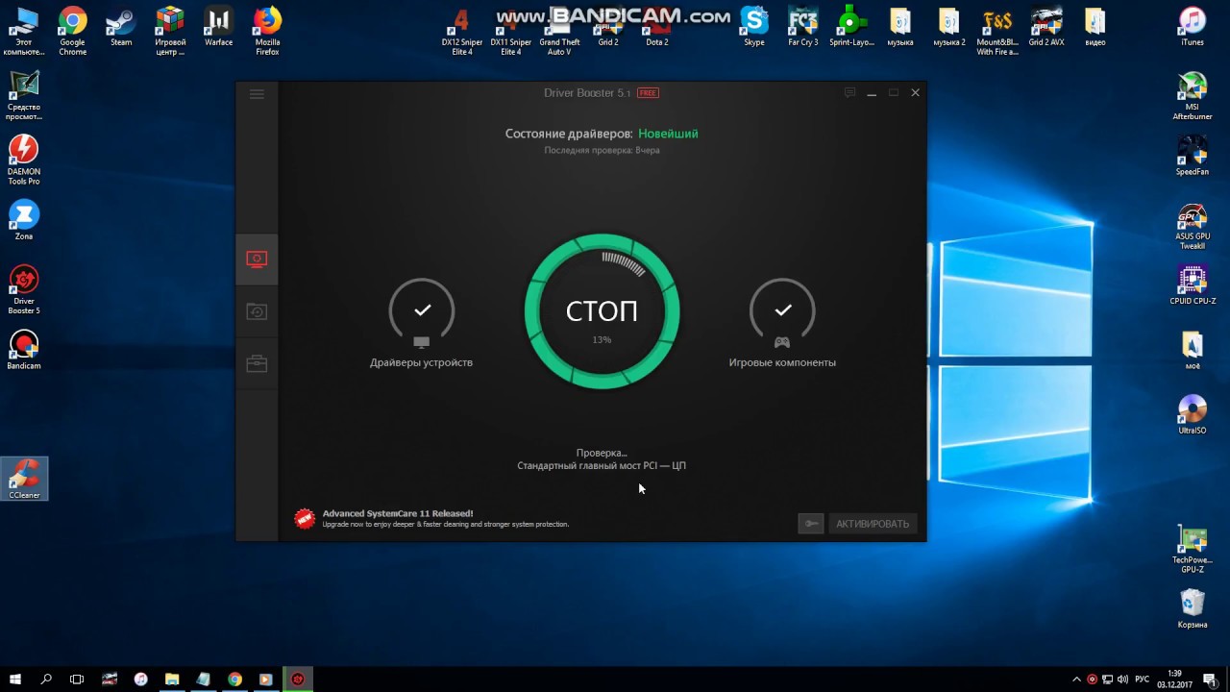
Task: Click the Игровые компоненты label
Action: [x=782, y=362]
